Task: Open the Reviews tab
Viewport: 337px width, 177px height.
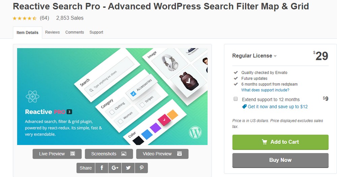Action: pyautogui.click(x=53, y=32)
